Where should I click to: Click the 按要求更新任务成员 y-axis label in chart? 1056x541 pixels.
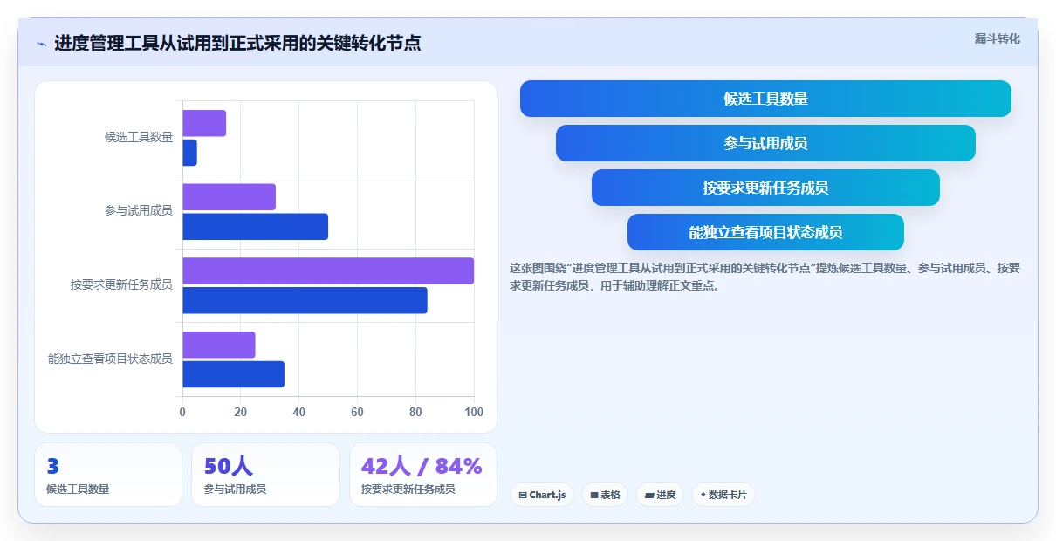121,284
